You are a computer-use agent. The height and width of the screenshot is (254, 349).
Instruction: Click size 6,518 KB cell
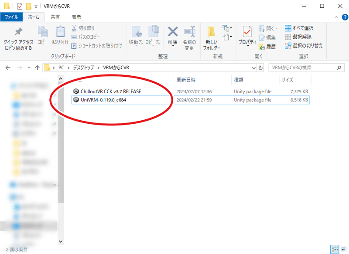tap(299, 100)
